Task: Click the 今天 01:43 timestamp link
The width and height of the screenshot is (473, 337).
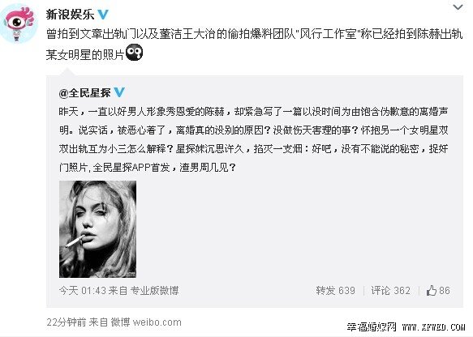Action: click(x=83, y=291)
